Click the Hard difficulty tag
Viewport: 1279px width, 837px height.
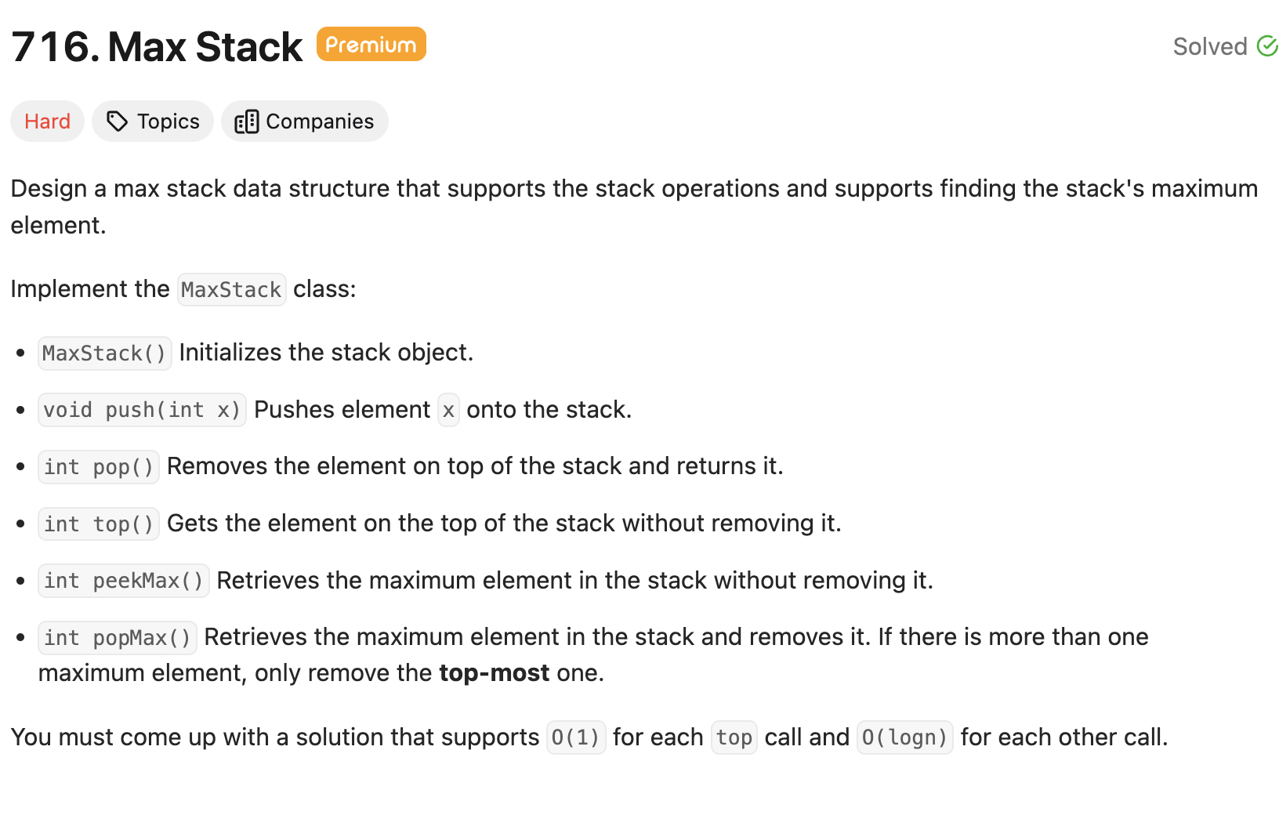47,121
